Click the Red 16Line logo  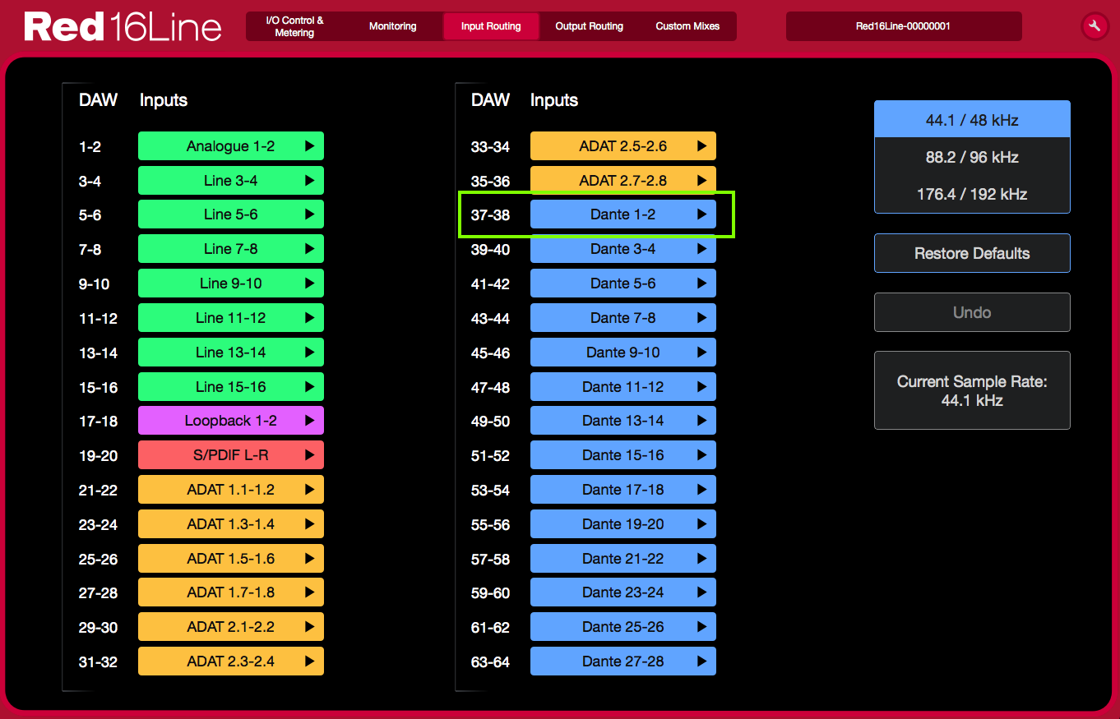coord(123,27)
